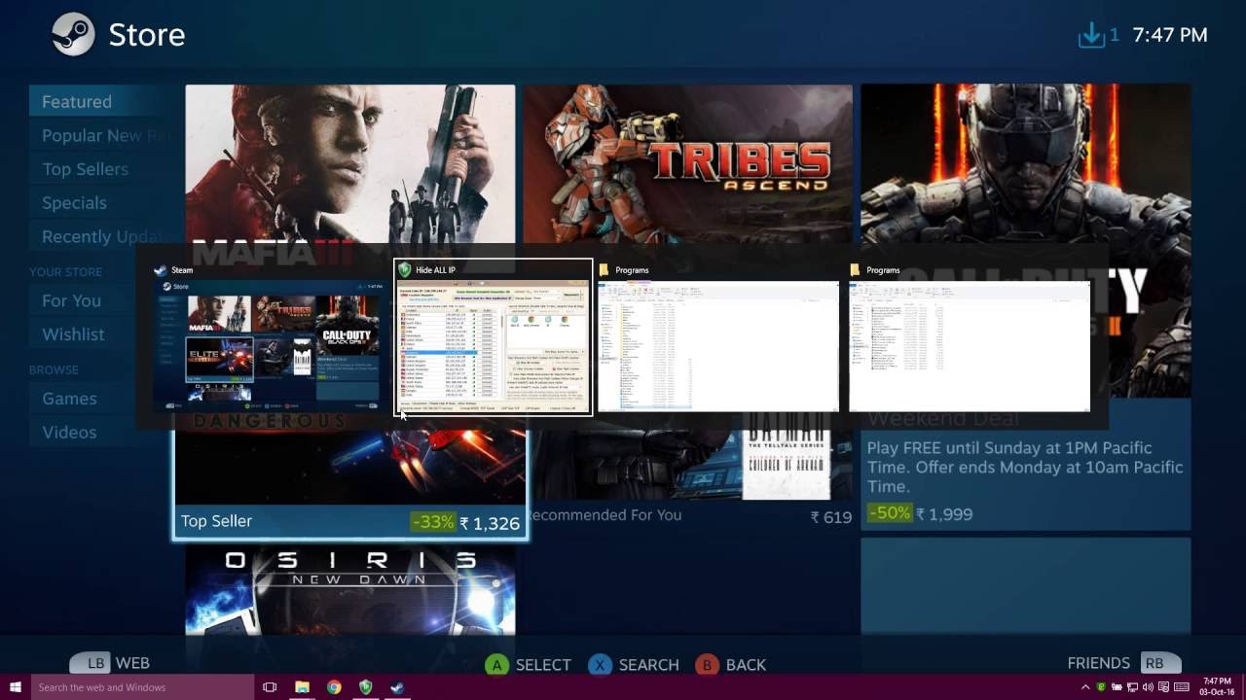Open the Mafia III featured banner
Image resolution: width=1246 pixels, height=700 pixels.
(x=350, y=165)
